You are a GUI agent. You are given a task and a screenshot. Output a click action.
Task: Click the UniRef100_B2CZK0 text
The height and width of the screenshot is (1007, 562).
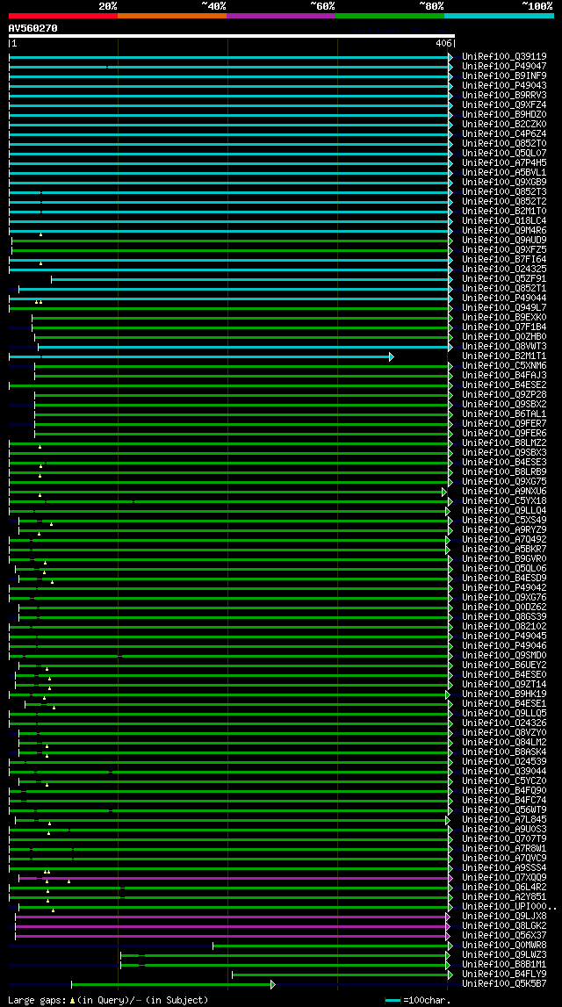click(504, 124)
